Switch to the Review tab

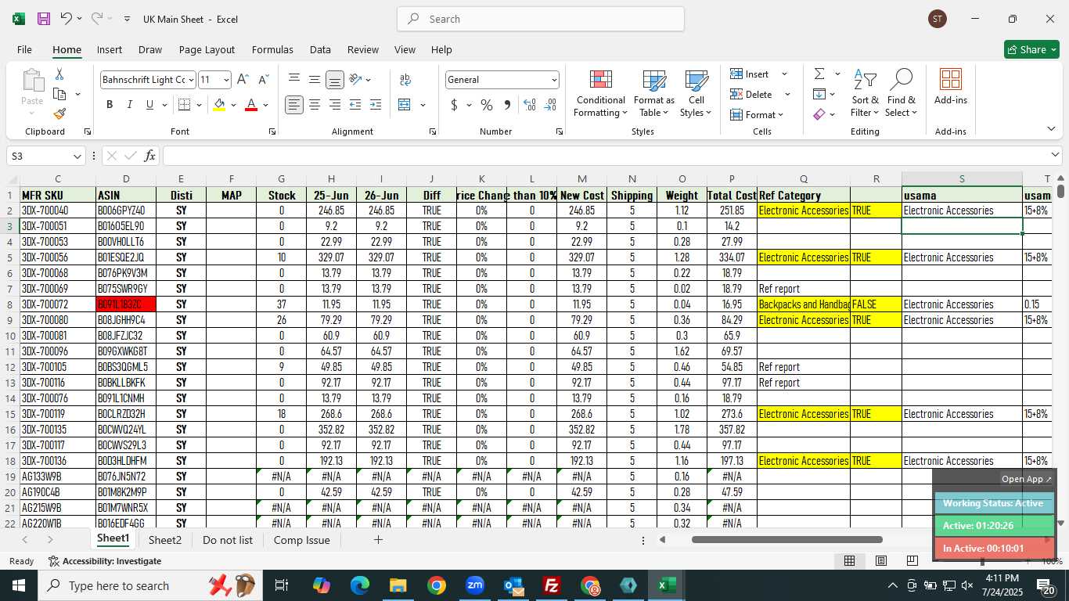pyautogui.click(x=363, y=49)
